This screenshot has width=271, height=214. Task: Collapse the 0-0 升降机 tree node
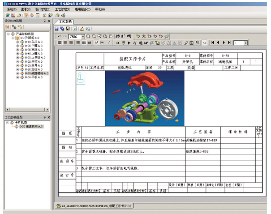click(13, 38)
